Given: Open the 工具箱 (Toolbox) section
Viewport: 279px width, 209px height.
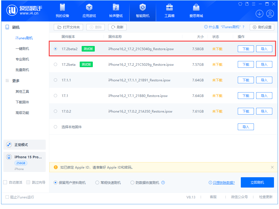Looking at the screenshot, I should click(x=169, y=11).
